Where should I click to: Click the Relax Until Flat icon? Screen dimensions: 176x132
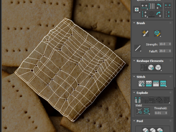coord(151,67)
